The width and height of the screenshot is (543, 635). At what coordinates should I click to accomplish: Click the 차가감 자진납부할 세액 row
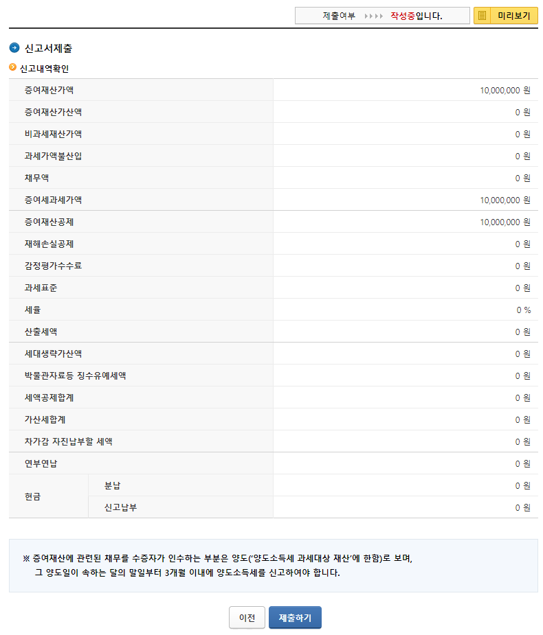[275, 441]
